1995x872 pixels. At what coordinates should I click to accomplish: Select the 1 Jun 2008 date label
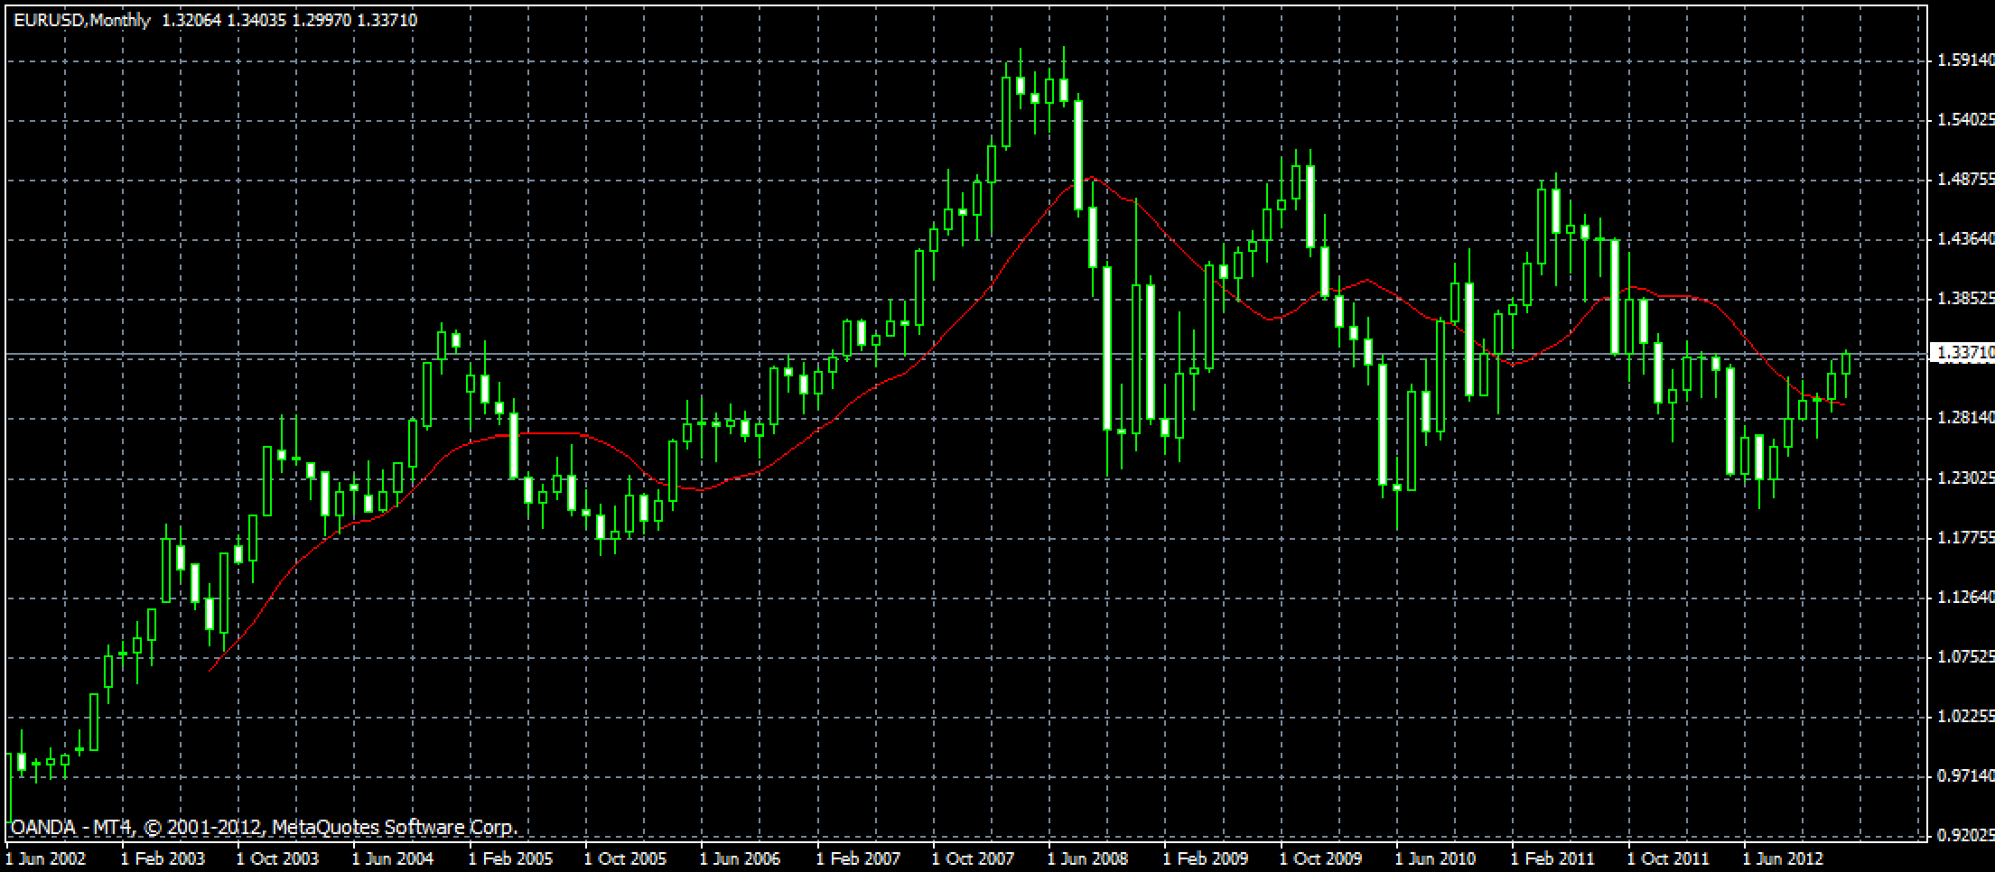(x=1087, y=858)
